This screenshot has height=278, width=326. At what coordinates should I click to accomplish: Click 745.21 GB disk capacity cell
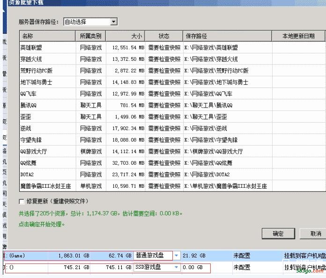tap(76, 267)
